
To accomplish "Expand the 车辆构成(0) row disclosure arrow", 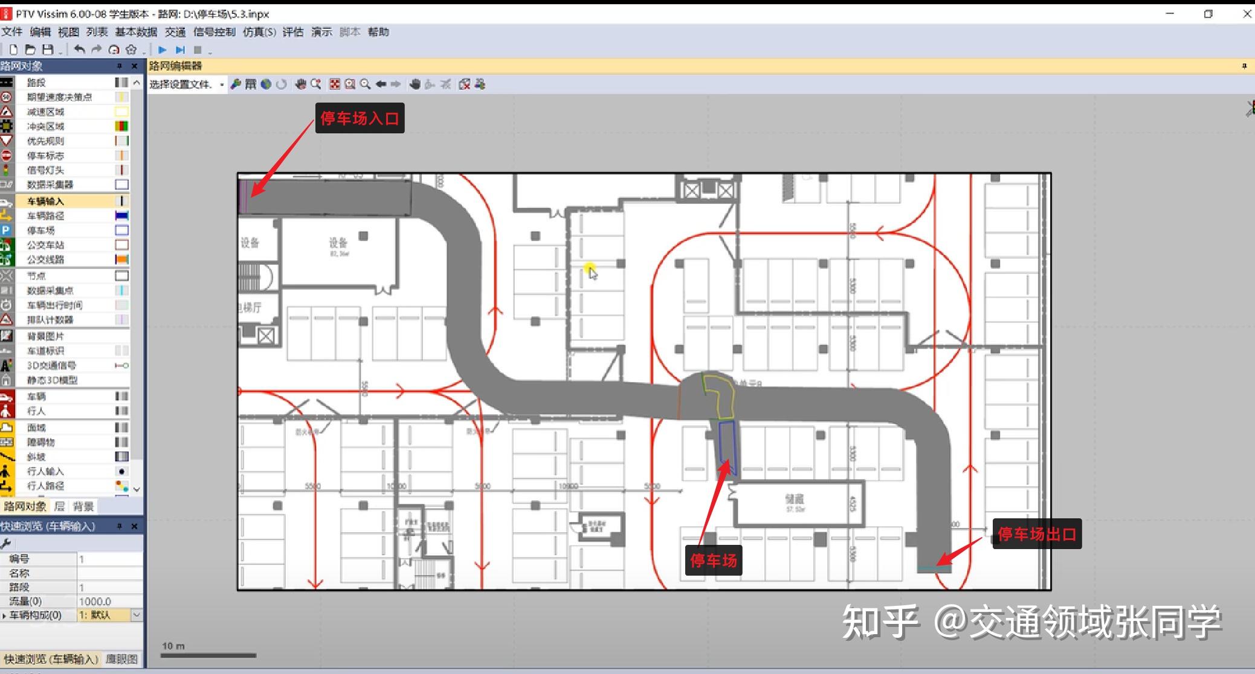I will (x=4, y=616).
